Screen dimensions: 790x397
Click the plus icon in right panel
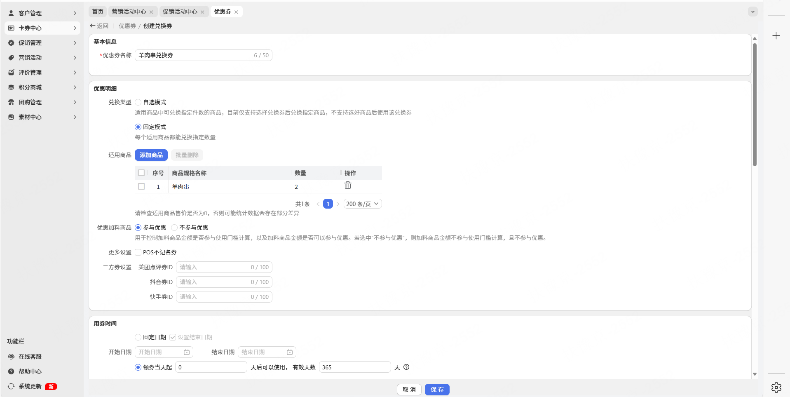click(776, 36)
